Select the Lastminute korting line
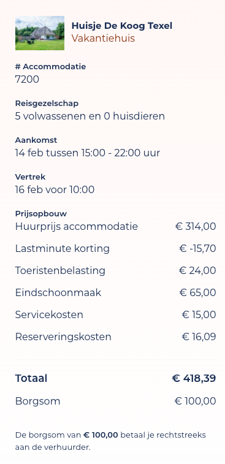This screenshot has height=464, width=225. [x=115, y=248]
